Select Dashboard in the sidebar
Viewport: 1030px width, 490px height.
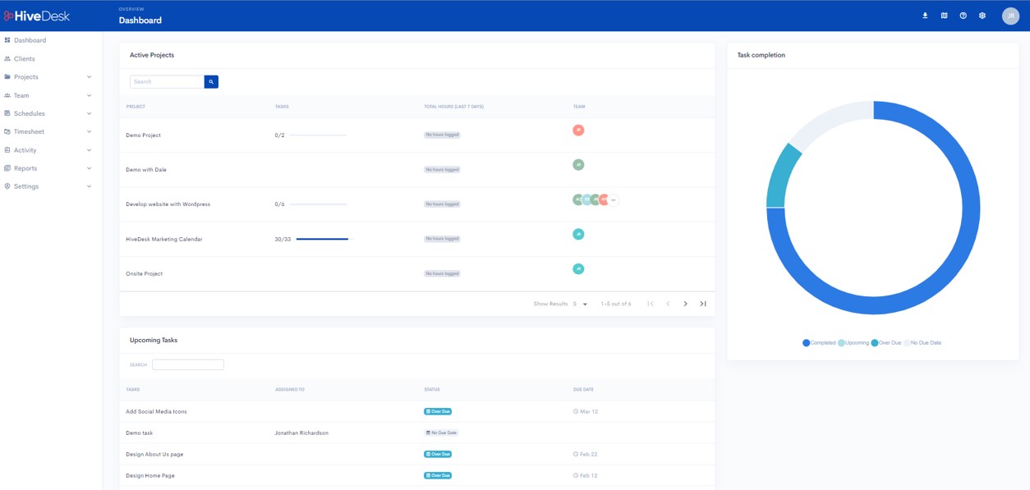(30, 40)
